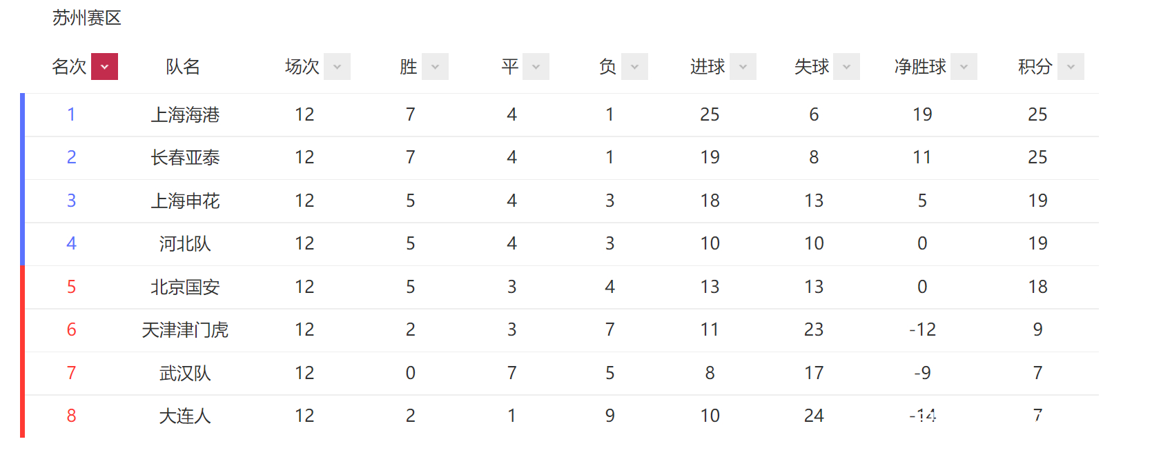
Task: Sort by 失球 using its arrow button
Action: [x=846, y=67]
